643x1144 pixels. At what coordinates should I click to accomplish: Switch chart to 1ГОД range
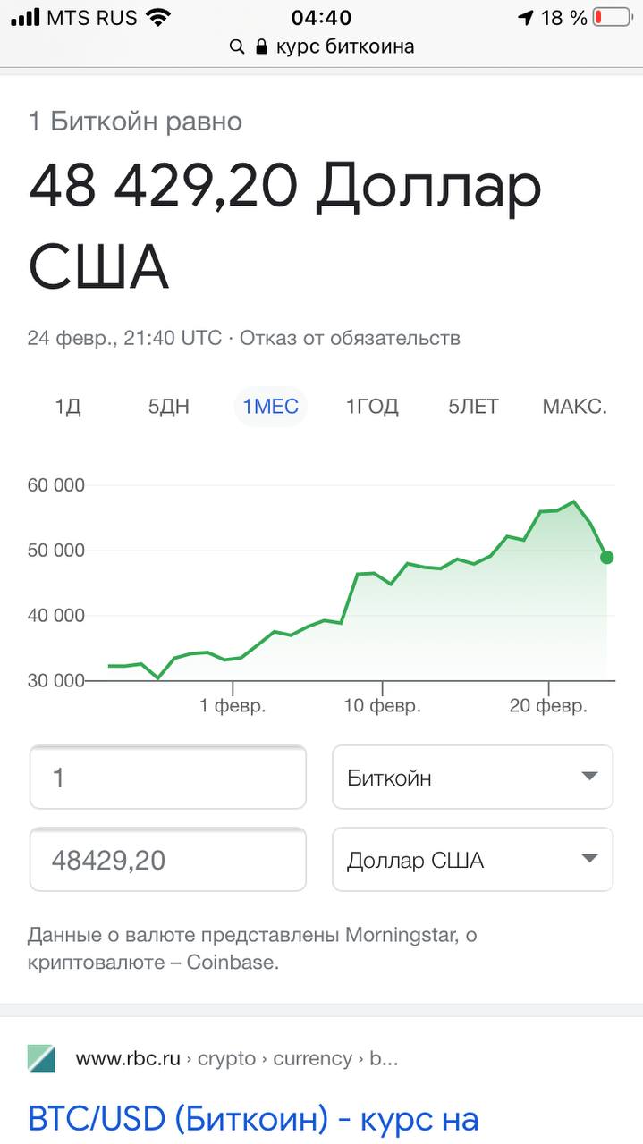(x=372, y=407)
